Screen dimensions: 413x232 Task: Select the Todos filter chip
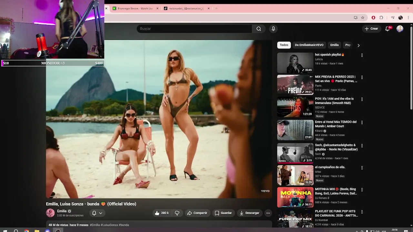pos(284,45)
